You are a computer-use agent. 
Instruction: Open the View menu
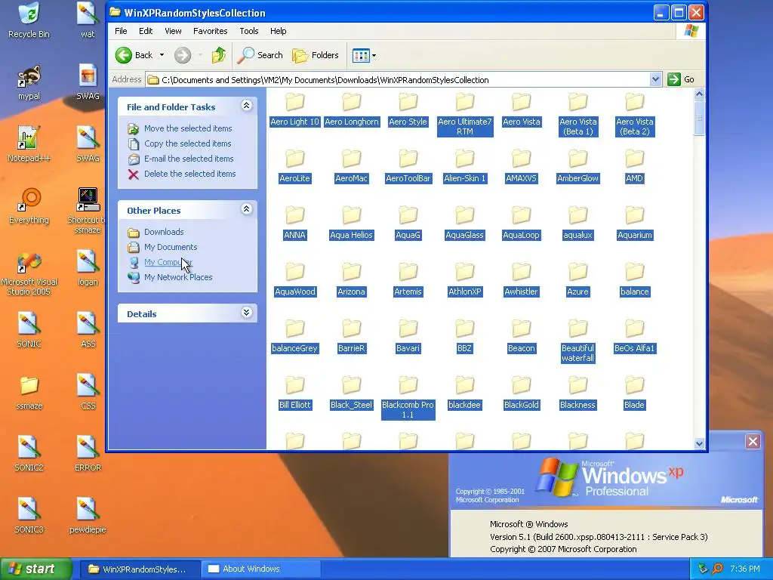coord(173,31)
